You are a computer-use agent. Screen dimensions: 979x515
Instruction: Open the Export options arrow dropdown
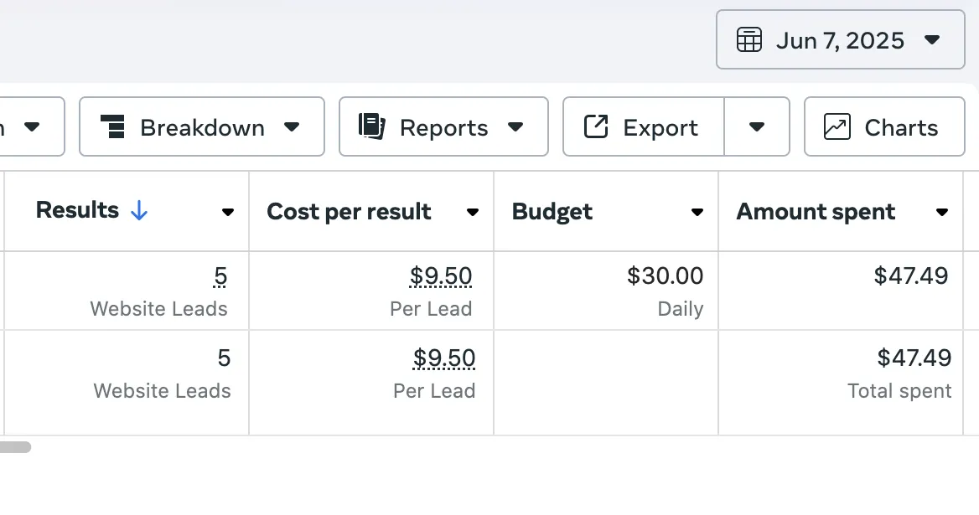coord(757,127)
